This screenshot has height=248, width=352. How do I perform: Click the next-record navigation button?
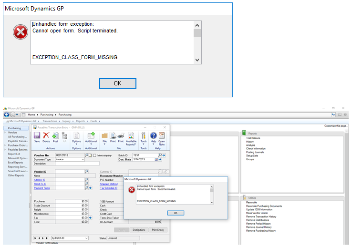point(43,238)
